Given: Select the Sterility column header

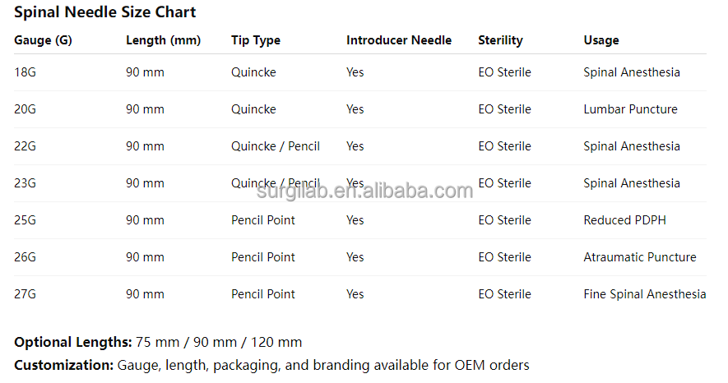Looking at the screenshot, I should click(x=500, y=40).
